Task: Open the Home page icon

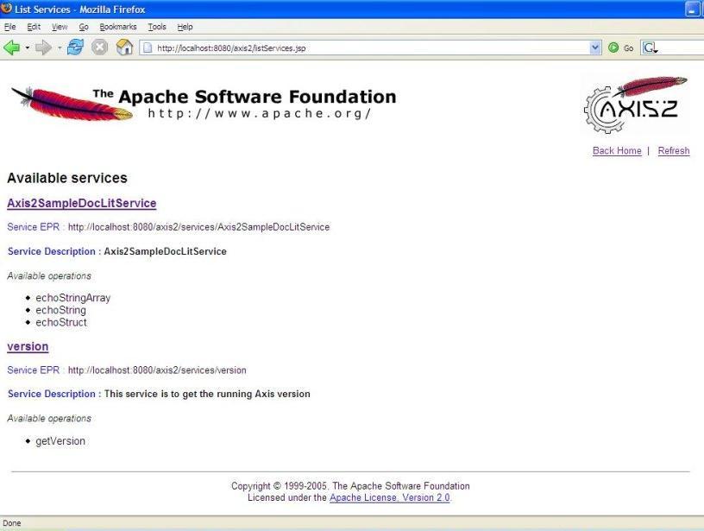Action: tap(124, 47)
